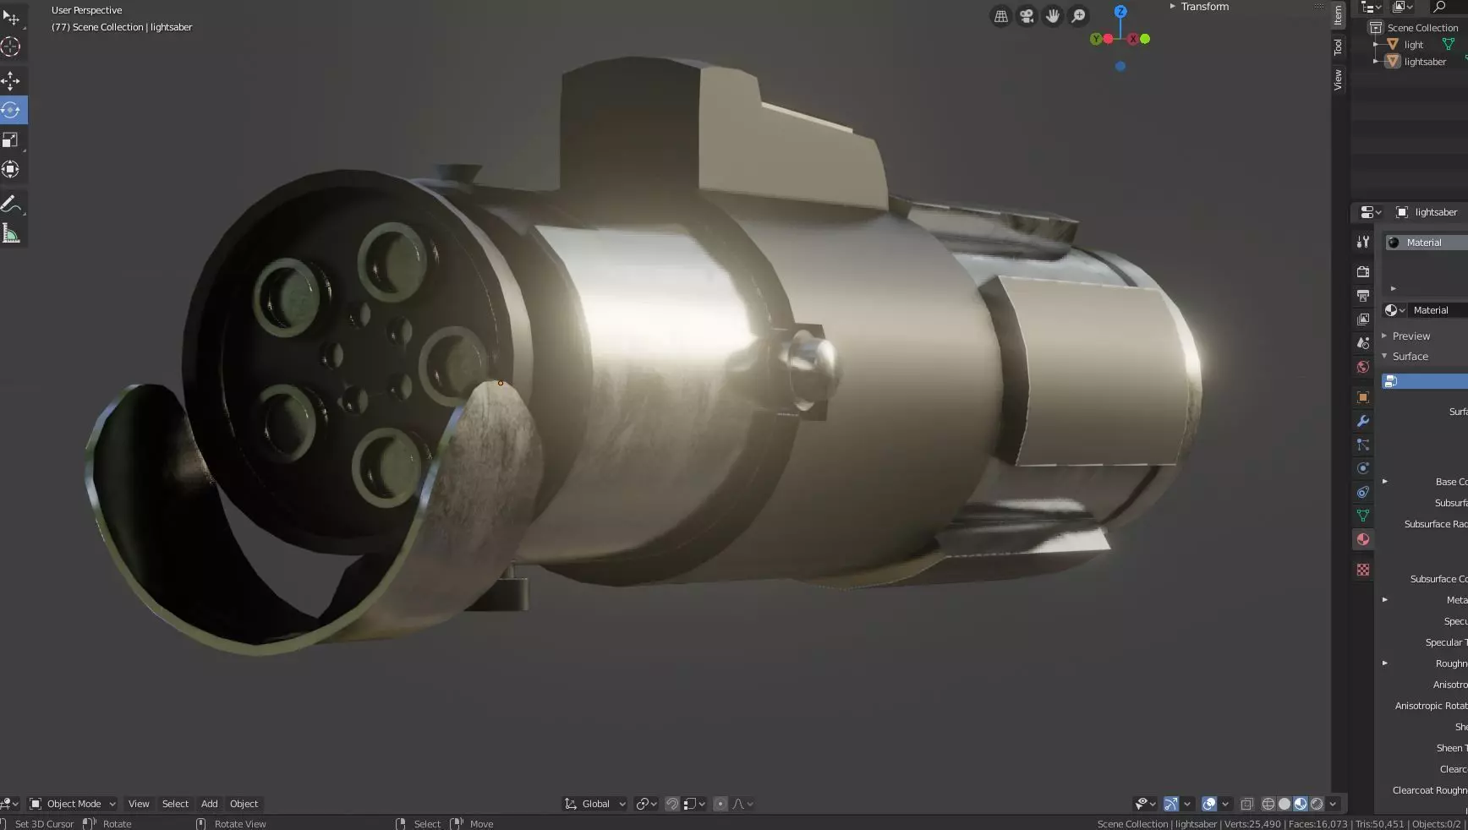Open the Select menu in viewport header

175,804
